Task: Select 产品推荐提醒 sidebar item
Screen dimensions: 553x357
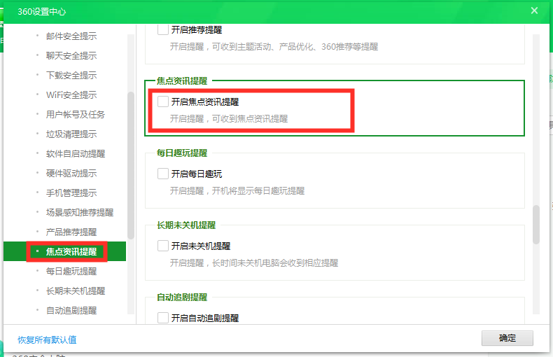Action: [x=71, y=232]
